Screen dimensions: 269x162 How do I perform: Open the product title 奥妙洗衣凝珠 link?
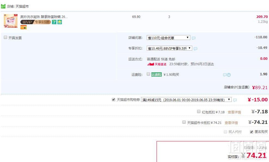[44, 17]
